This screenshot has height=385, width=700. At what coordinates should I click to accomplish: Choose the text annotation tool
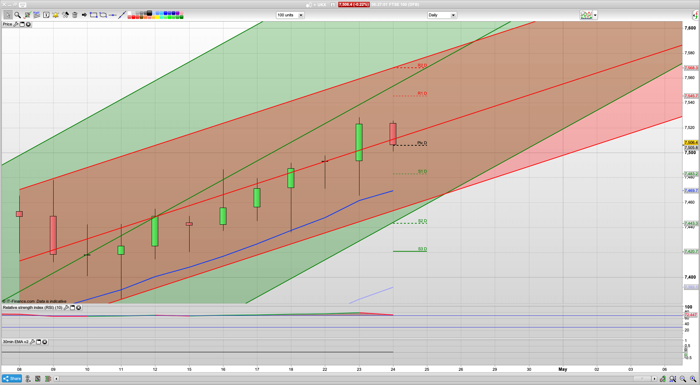(46, 15)
